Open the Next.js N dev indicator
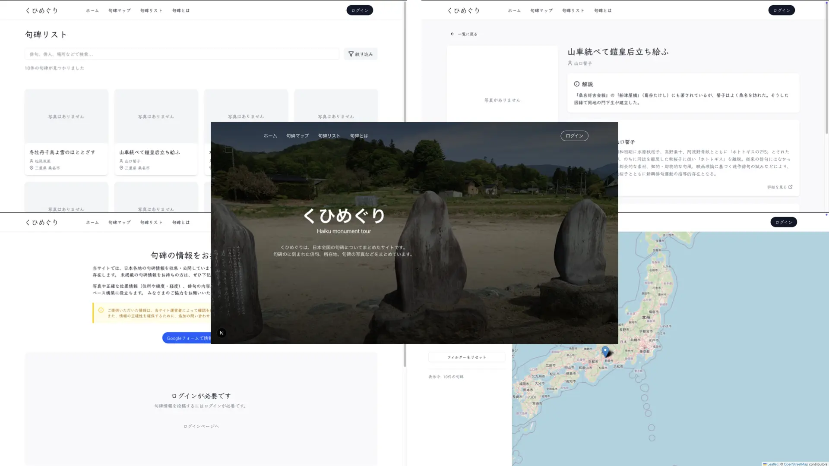 (x=221, y=333)
